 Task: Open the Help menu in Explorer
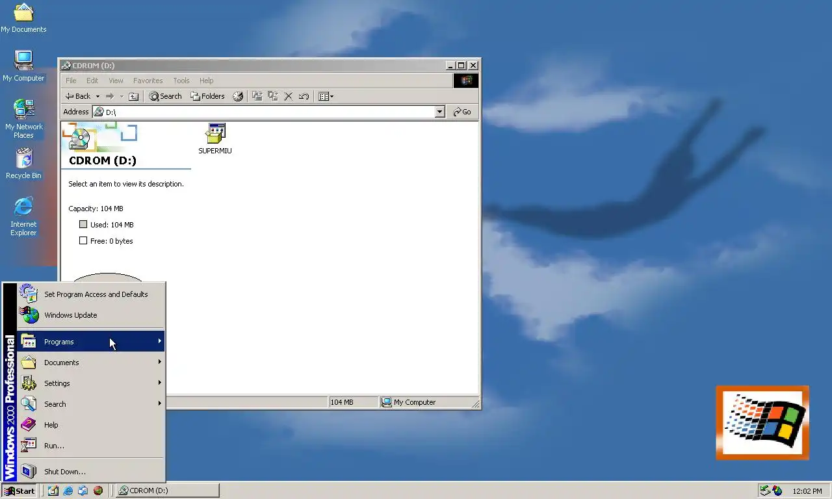pyautogui.click(x=206, y=81)
